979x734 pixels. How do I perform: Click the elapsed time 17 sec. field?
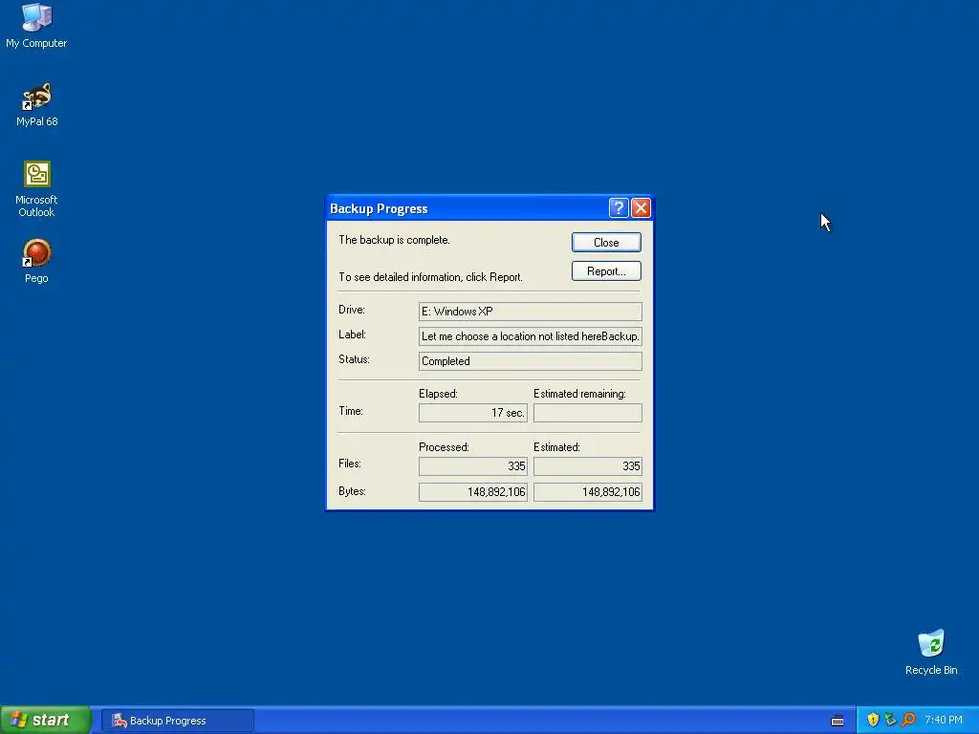click(472, 413)
